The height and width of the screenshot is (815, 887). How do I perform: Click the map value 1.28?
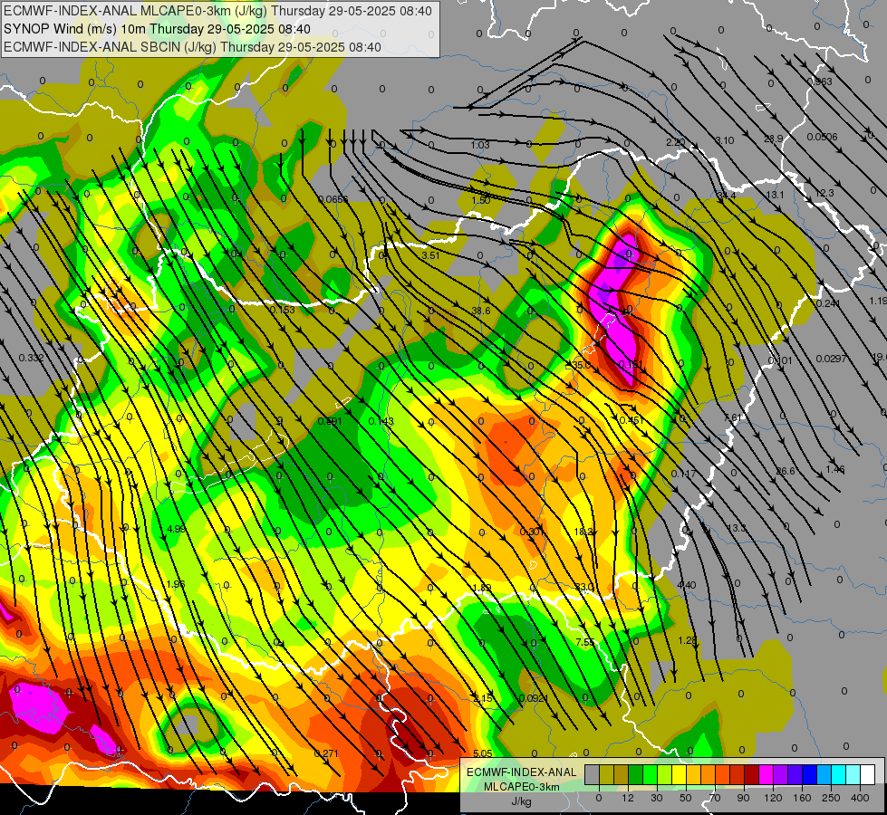[688, 640]
